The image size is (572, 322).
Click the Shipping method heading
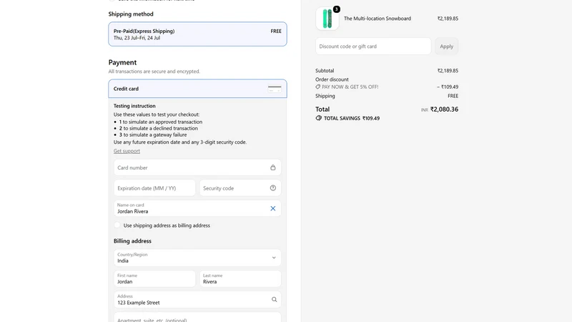(131, 14)
